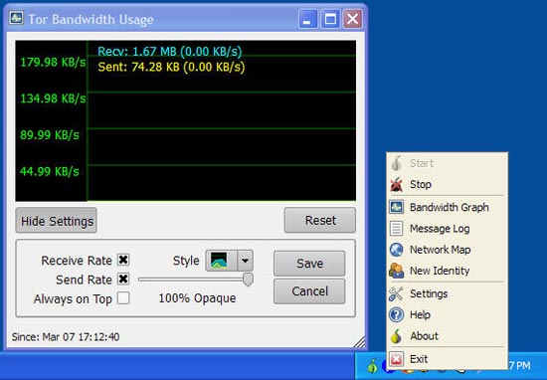Open Help from tray menu
The height and width of the screenshot is (380, 547).
(x=447, y=315)
